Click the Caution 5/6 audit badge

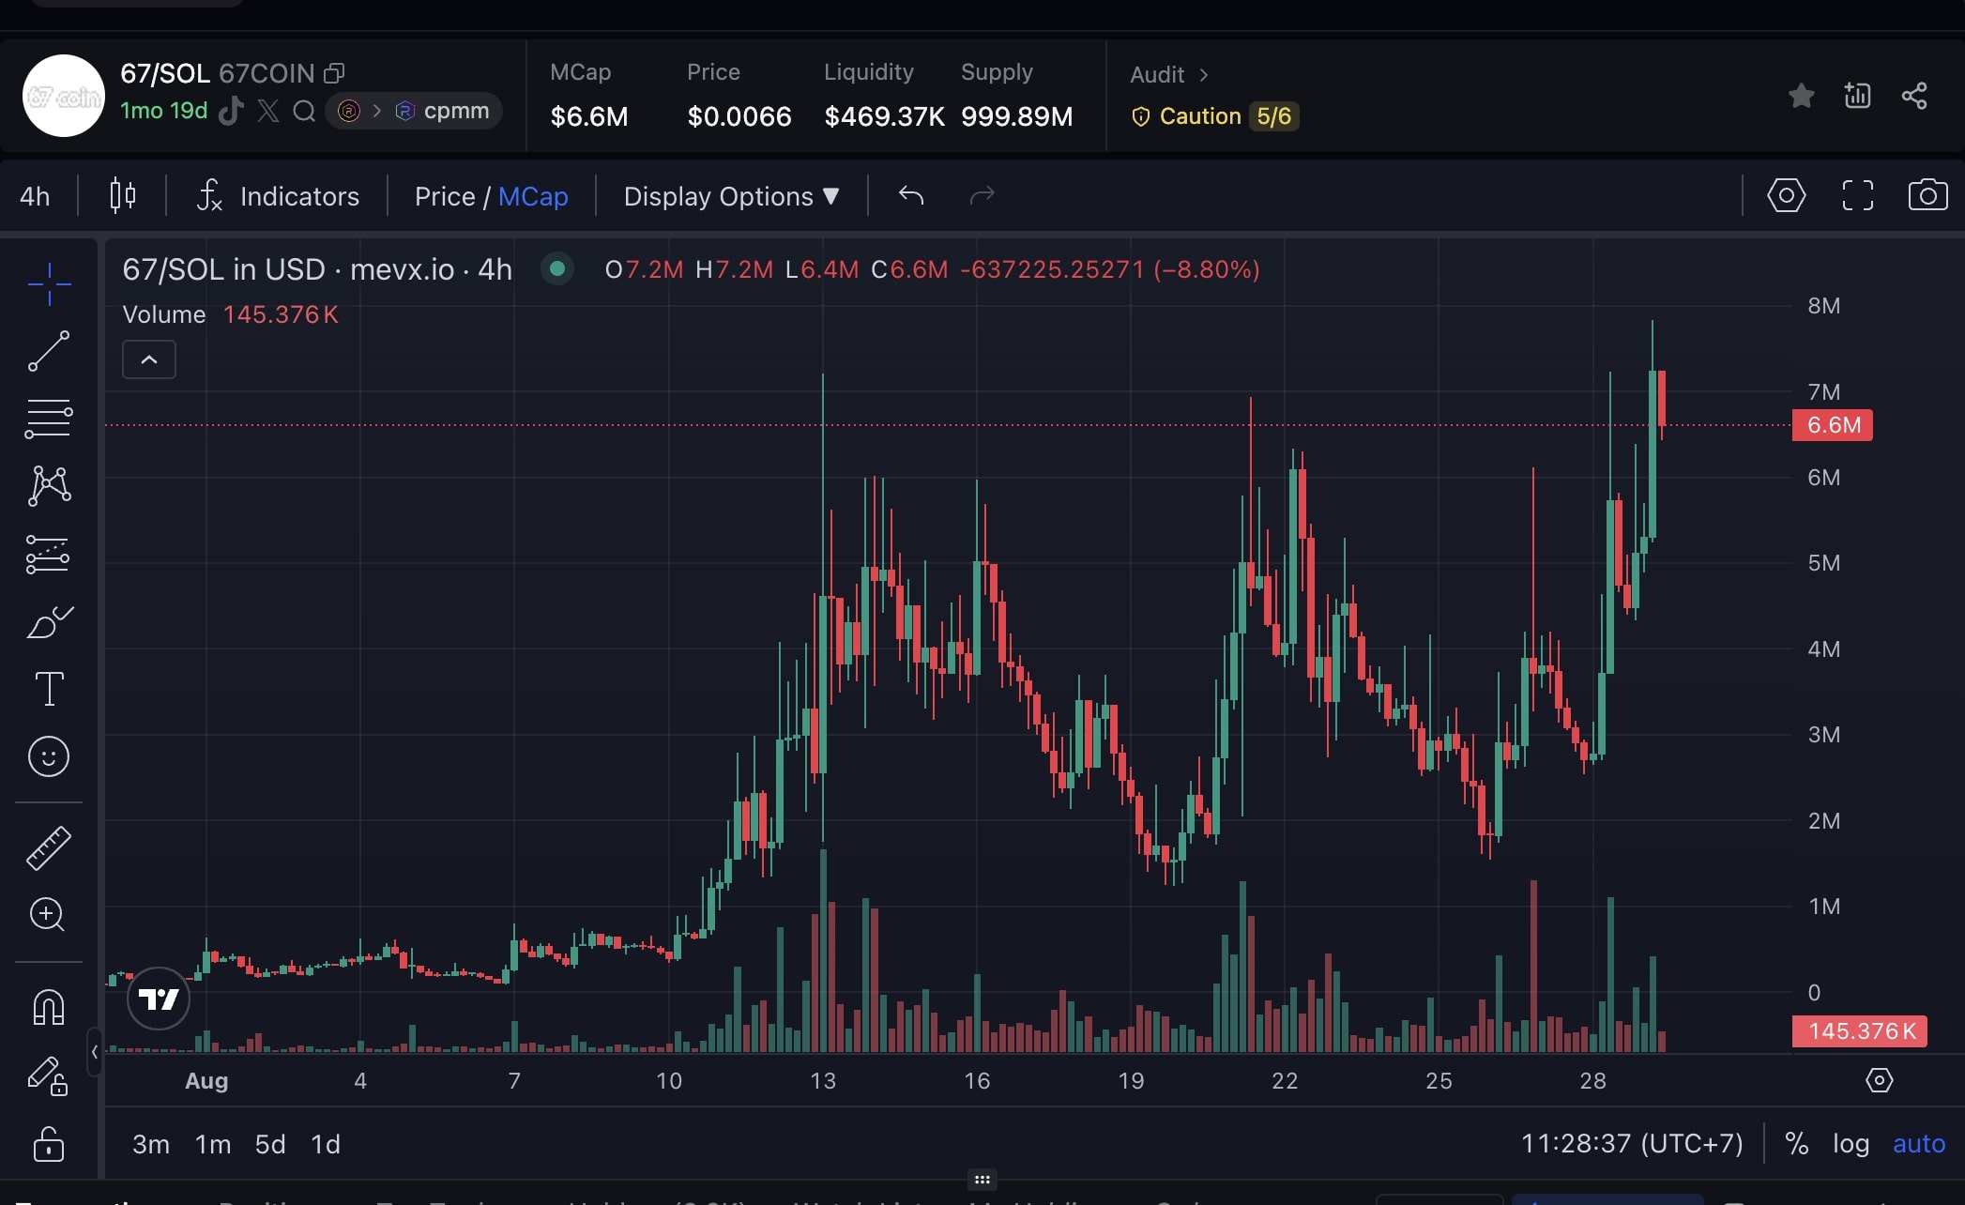[x=1214, y=116]
